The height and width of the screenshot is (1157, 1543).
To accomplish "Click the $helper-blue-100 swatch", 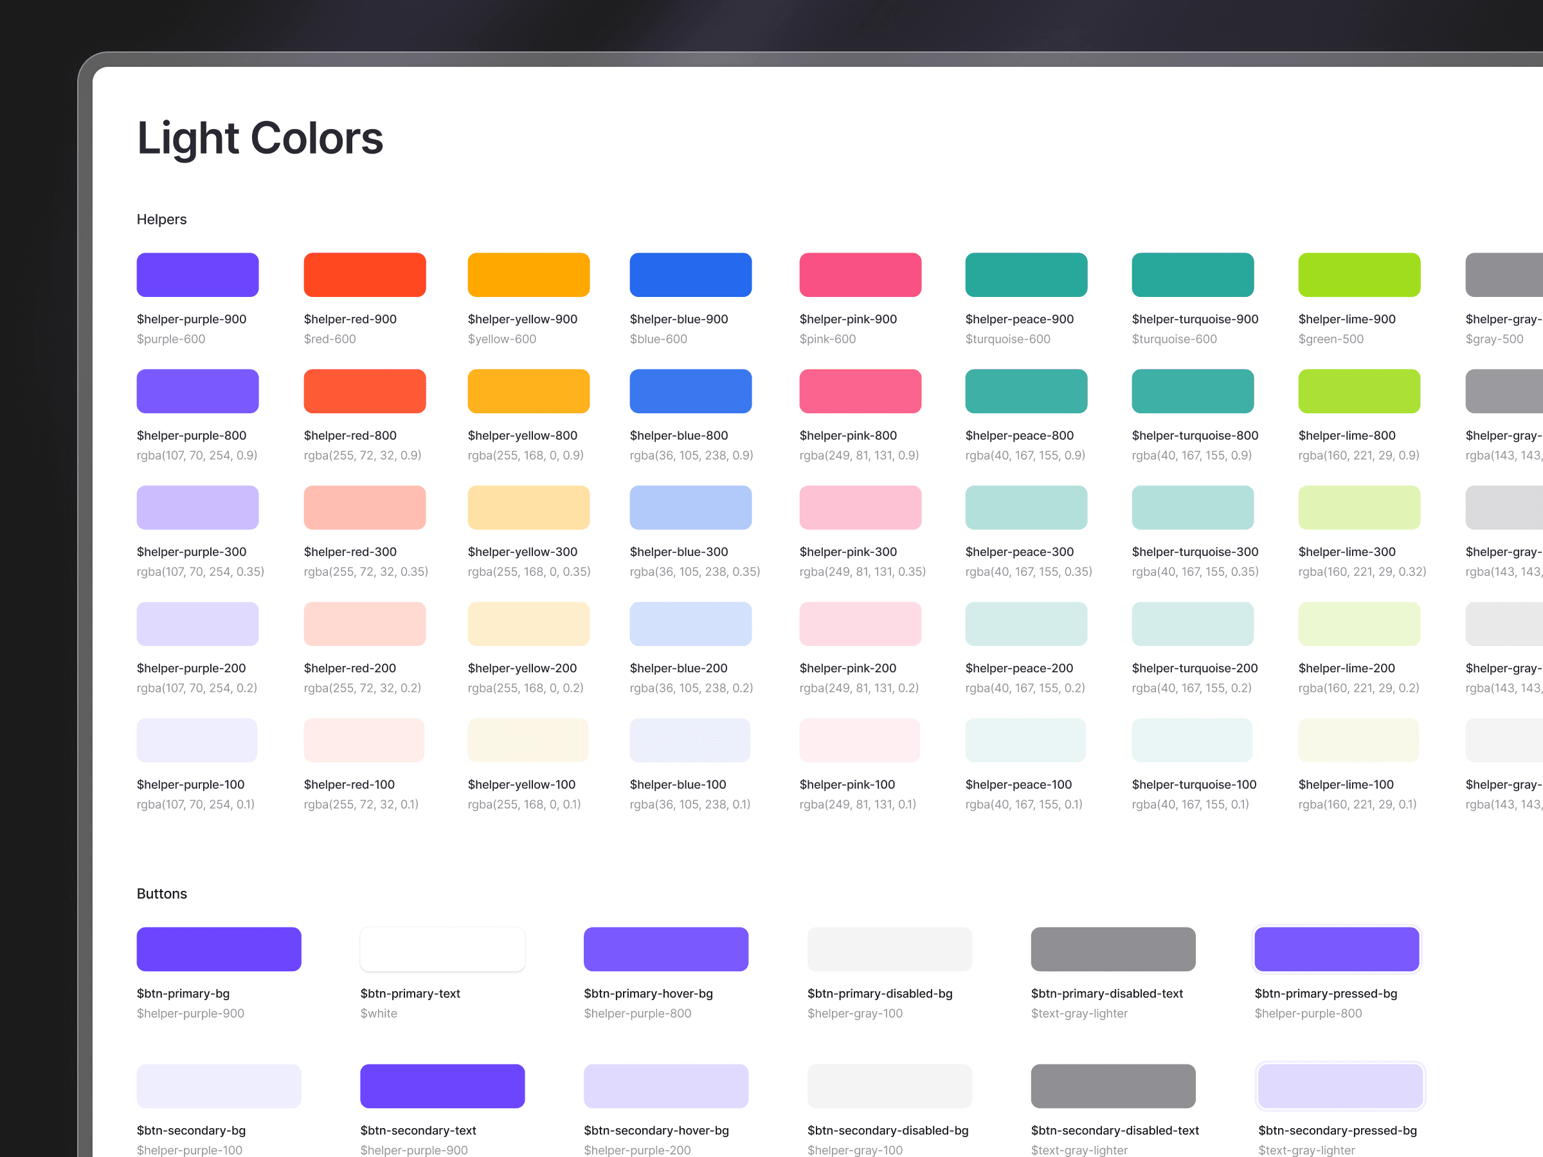I will 689,740.
